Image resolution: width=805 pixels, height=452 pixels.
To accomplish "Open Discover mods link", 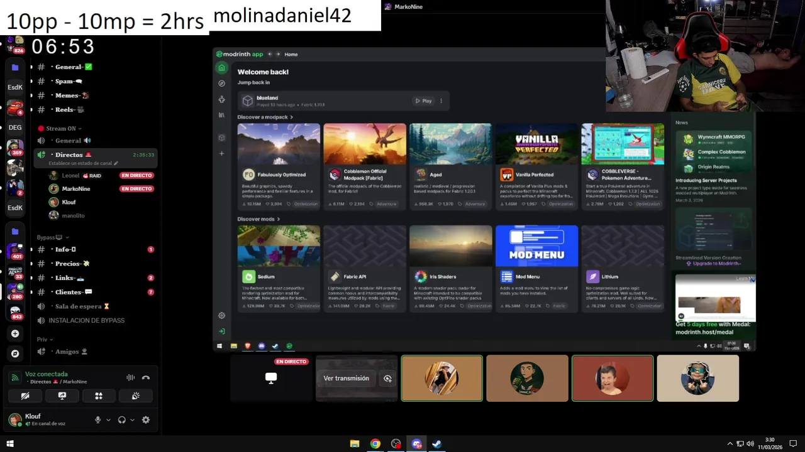I will (x=258, y=219).
